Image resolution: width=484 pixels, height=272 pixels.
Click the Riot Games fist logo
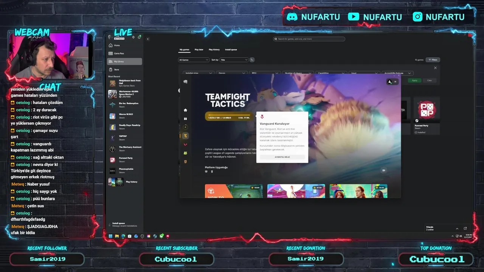coord(185,82)
